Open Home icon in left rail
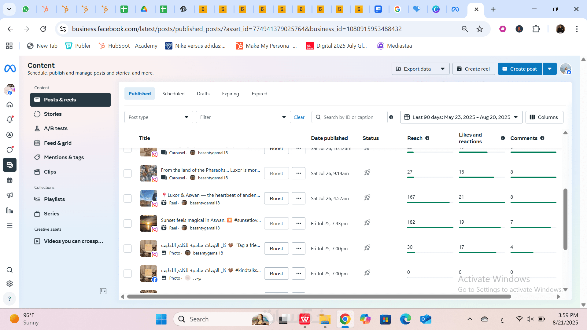 pos(10,105)
